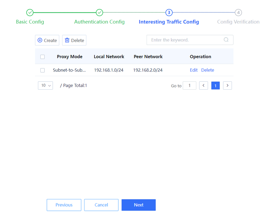Click the Delete button with trash icon
Screen dimensions: 268x212
pos(74,40)
